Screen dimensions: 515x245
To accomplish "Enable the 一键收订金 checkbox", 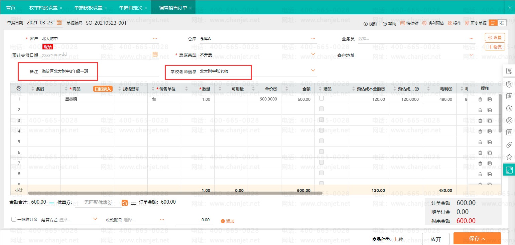I will (14, 219).
